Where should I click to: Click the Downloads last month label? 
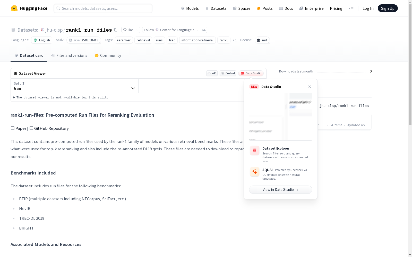[296, 71]
